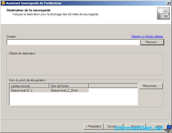172x133 pixels.
Task: Cancel the wizard with Annuler
Action: point(136,126)
